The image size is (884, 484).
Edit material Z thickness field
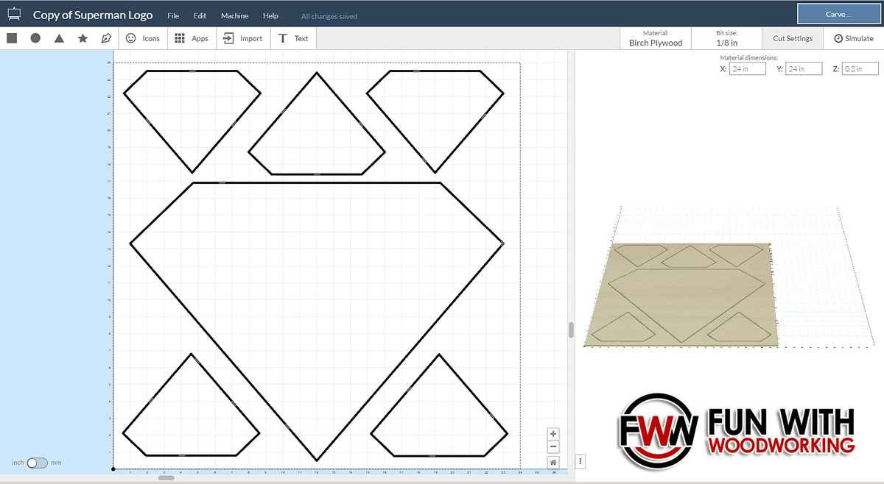point(860,68)
